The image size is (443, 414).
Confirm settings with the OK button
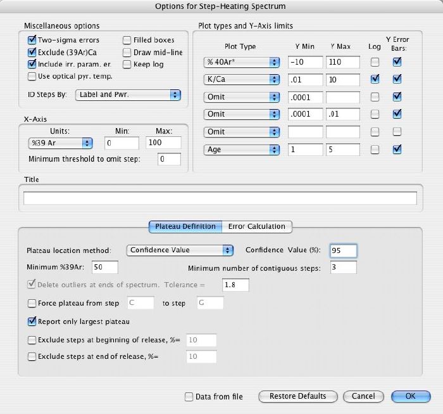pyautogui.click(x=411, y=396)
